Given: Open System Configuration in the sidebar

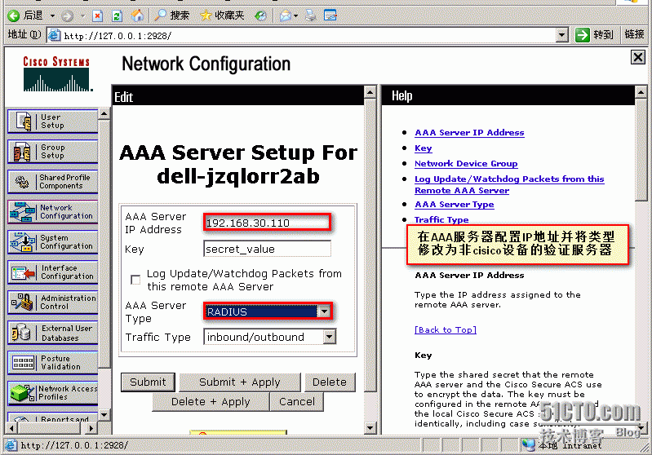Looking at the screenshot, I should [x=53, y=242].
